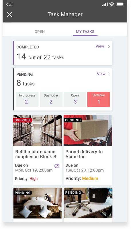The image size is (131, 229).
Task: Close Task Manager with the X icon
Action: tap(10, 15)
